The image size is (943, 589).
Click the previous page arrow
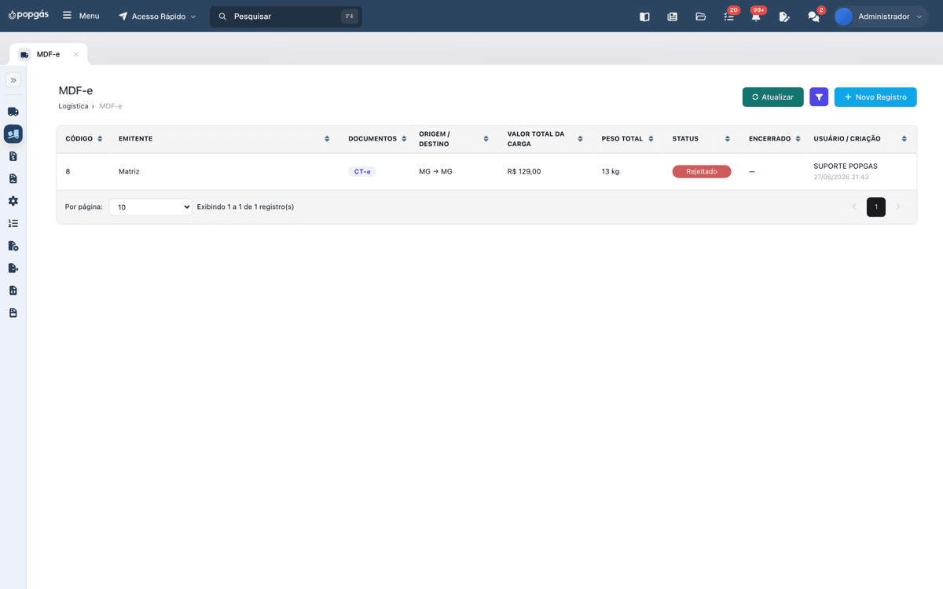(x=854, y=207)
